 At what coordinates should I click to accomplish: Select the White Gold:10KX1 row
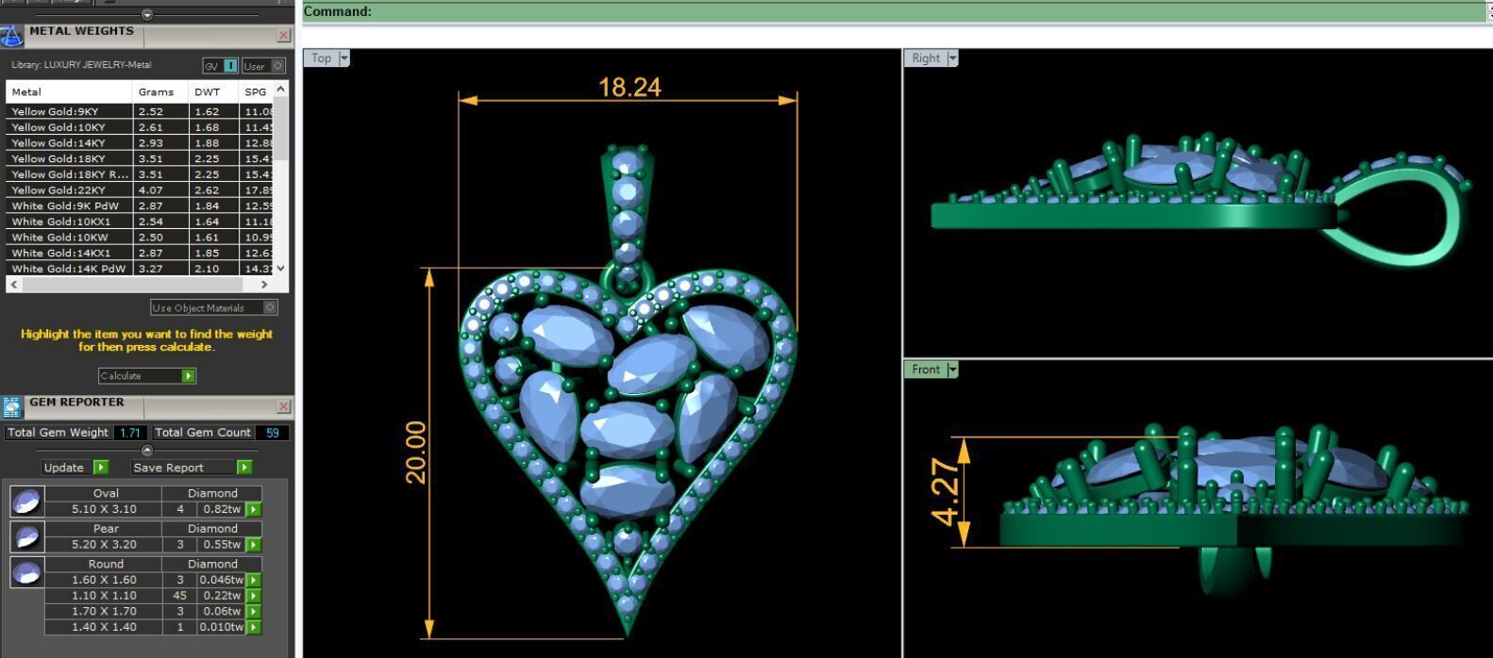coord(140,222)
